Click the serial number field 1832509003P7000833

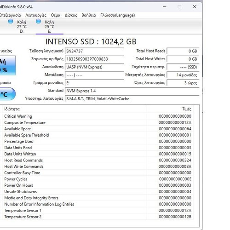point(94,59)
